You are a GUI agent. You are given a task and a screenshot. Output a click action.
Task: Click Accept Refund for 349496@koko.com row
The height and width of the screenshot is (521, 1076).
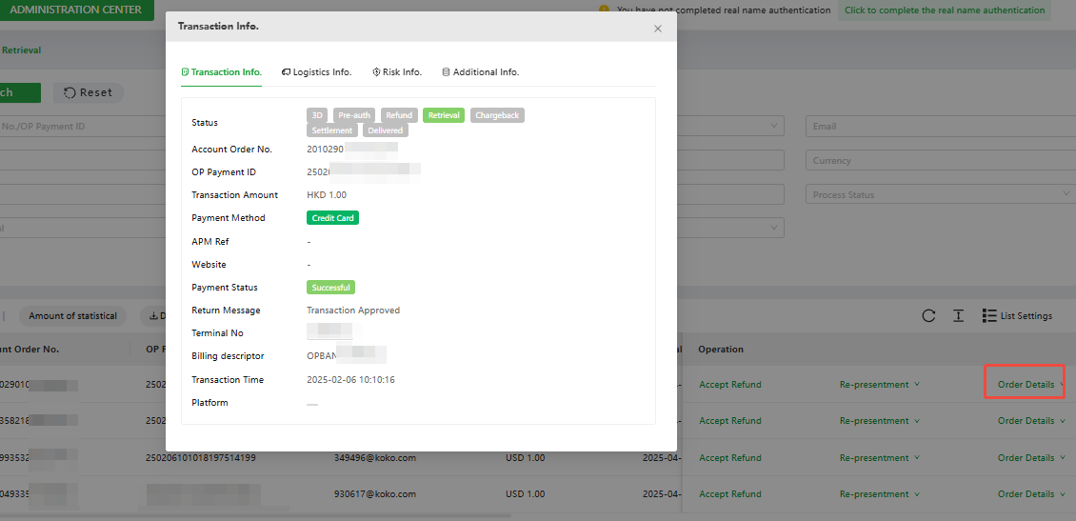click(x=730, y=458)
